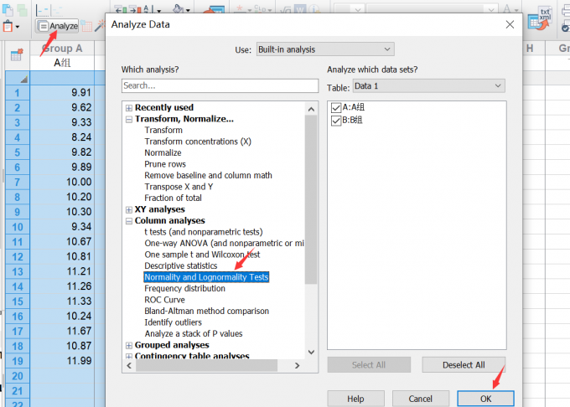Viewport: 570px width, 407px height.
Task: Expand the Grouped analyses category
Action: [x=129, y=345]
